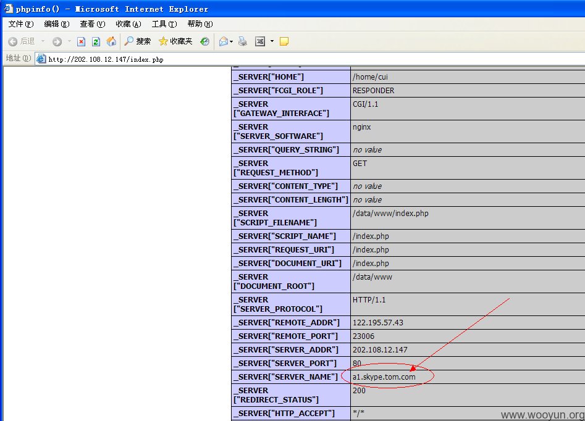Click the HTTP_ACCEPT variable cell
The width and height of the screenshot is (585, 421).
tap(290, 413)
